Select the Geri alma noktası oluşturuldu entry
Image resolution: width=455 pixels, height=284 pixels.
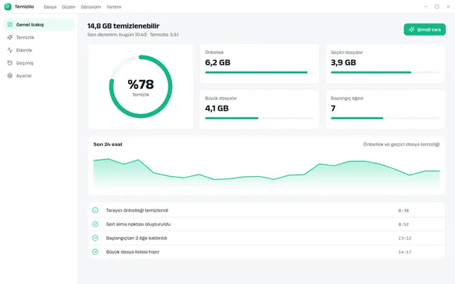pyautogui.click(x=267, y=224)
